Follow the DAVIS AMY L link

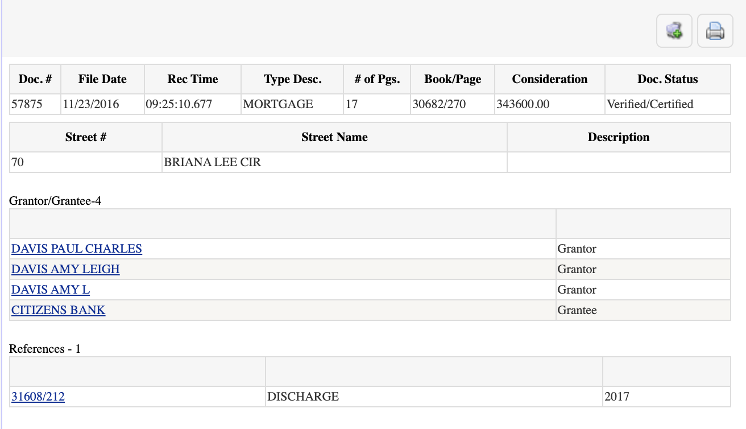[51, 290]
